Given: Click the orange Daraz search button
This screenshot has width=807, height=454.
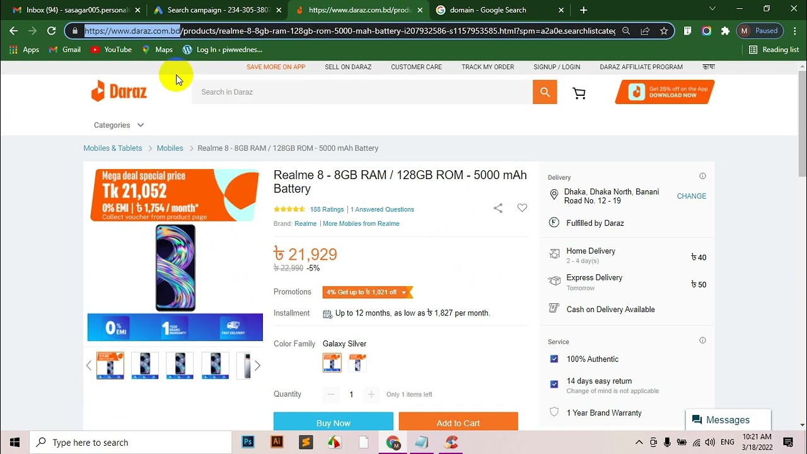Looking at the screenshot, I should [545, 92].
